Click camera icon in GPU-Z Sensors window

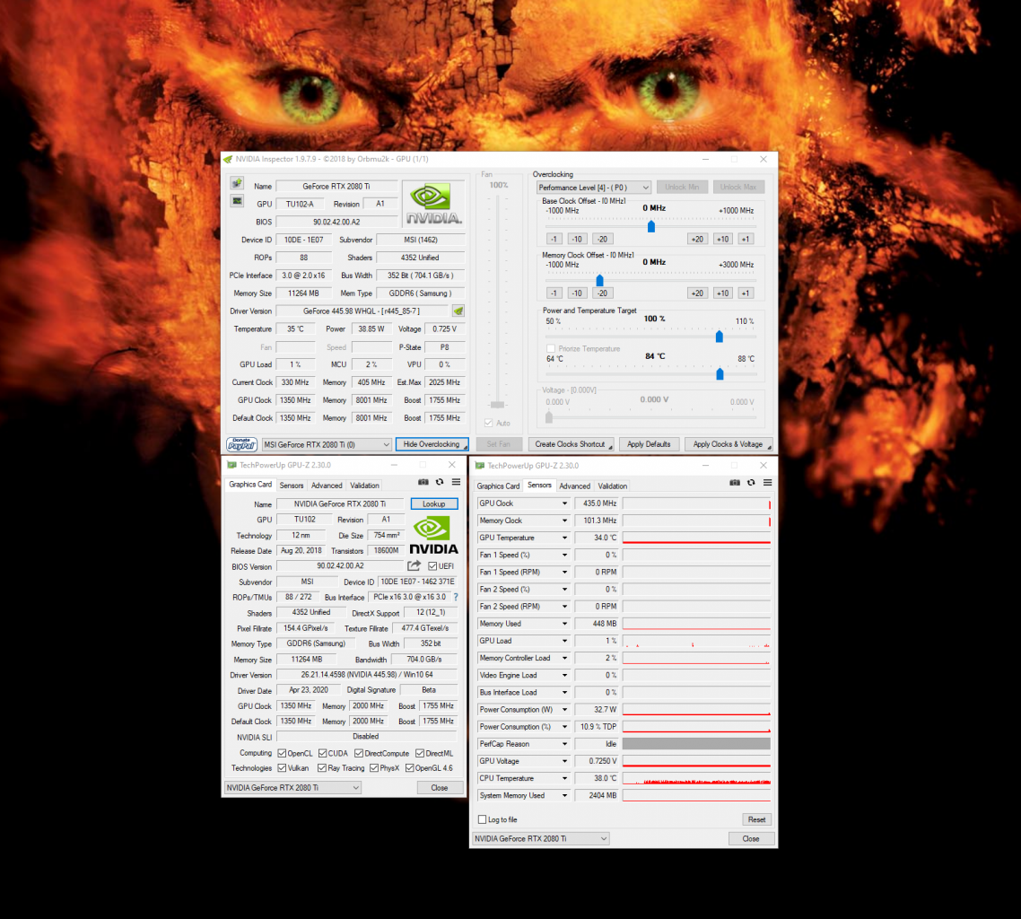coord(735,483)
